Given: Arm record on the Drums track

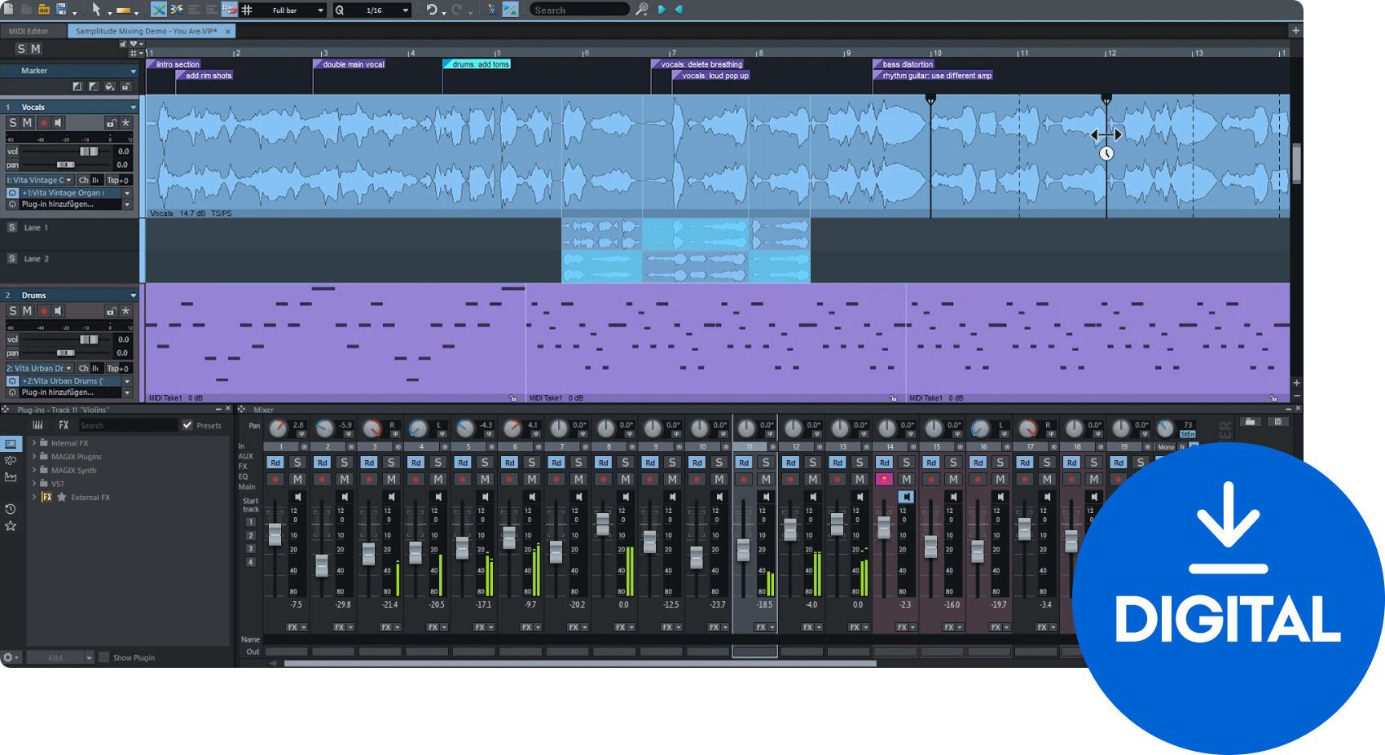Looking at the screenshot, I should coord(44,311).
